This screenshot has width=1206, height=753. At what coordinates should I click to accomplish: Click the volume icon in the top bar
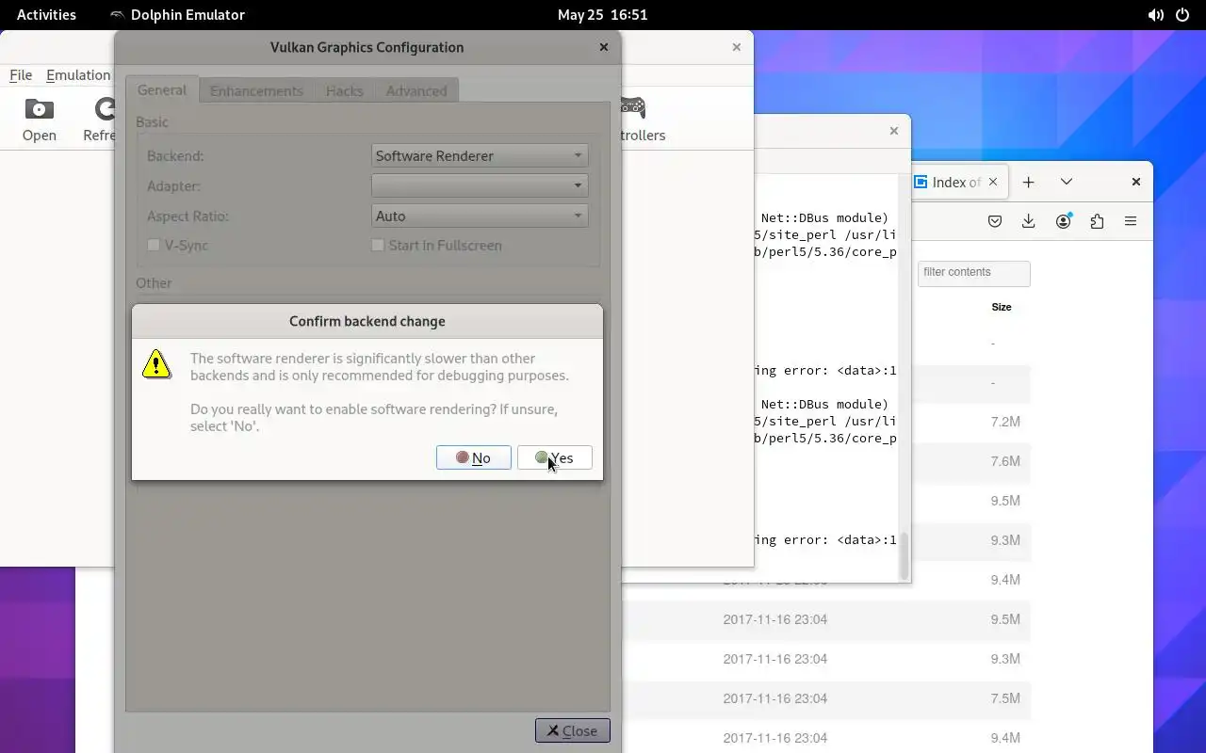tap(1155, 14)
